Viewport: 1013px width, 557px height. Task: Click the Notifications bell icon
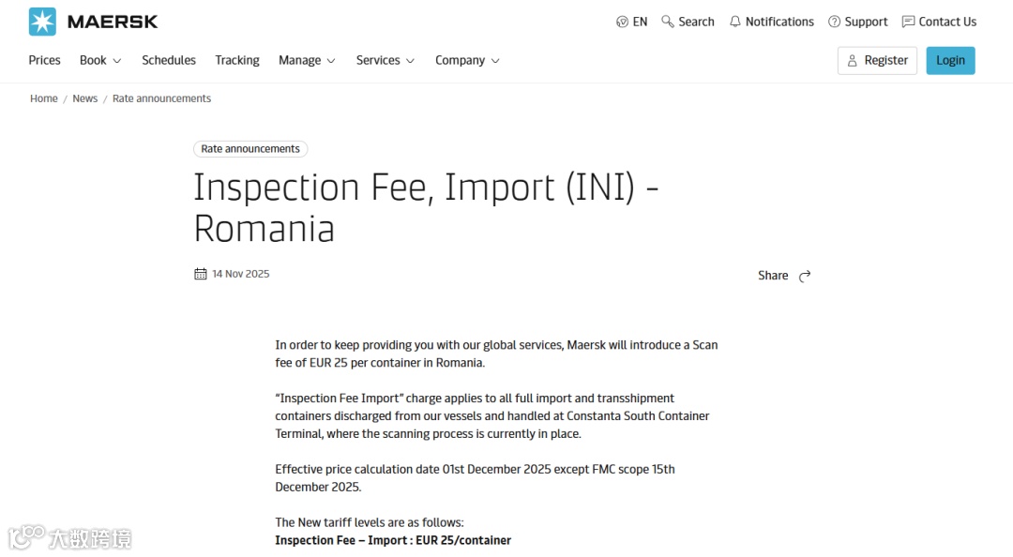[x=735, y=22]
